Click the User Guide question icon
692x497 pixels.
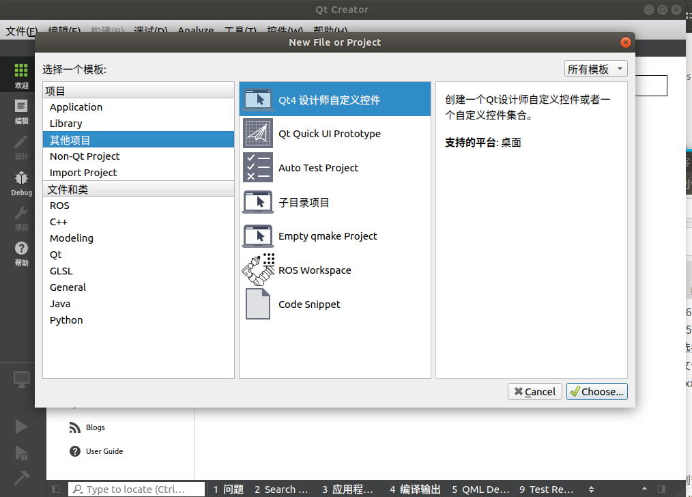(x=75, y=451)
